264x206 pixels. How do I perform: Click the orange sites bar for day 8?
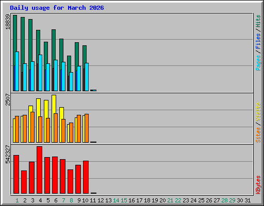point(71,132)
